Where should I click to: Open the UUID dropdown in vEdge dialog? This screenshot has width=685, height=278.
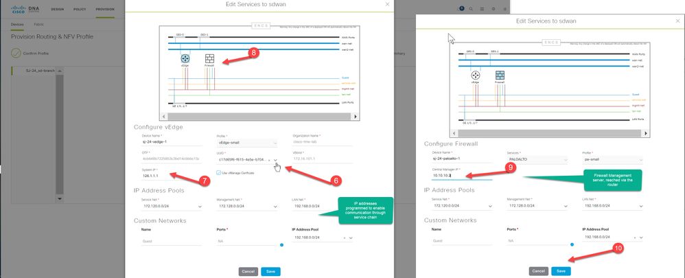tap(276, 160)
